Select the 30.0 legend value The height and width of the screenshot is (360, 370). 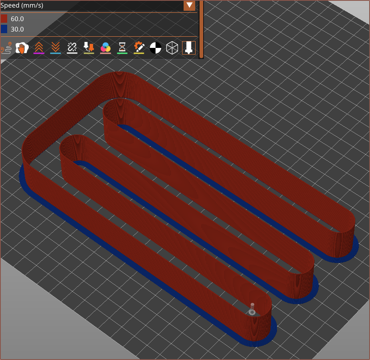pos(17,29)
